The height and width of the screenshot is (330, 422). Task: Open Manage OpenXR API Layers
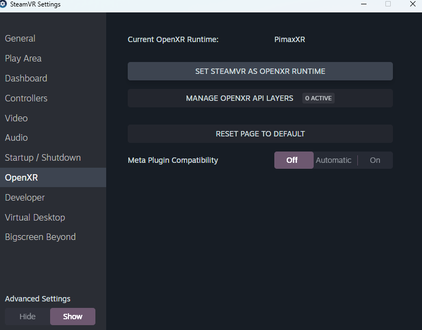[260, 98]
